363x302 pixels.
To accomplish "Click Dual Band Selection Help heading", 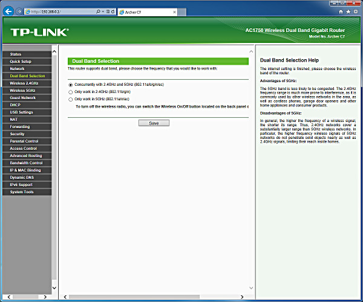I will (x=289, y=60).
